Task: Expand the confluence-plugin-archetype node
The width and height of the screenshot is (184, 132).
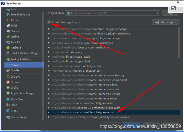Action: pyautogui.click(x=49, y=34)
